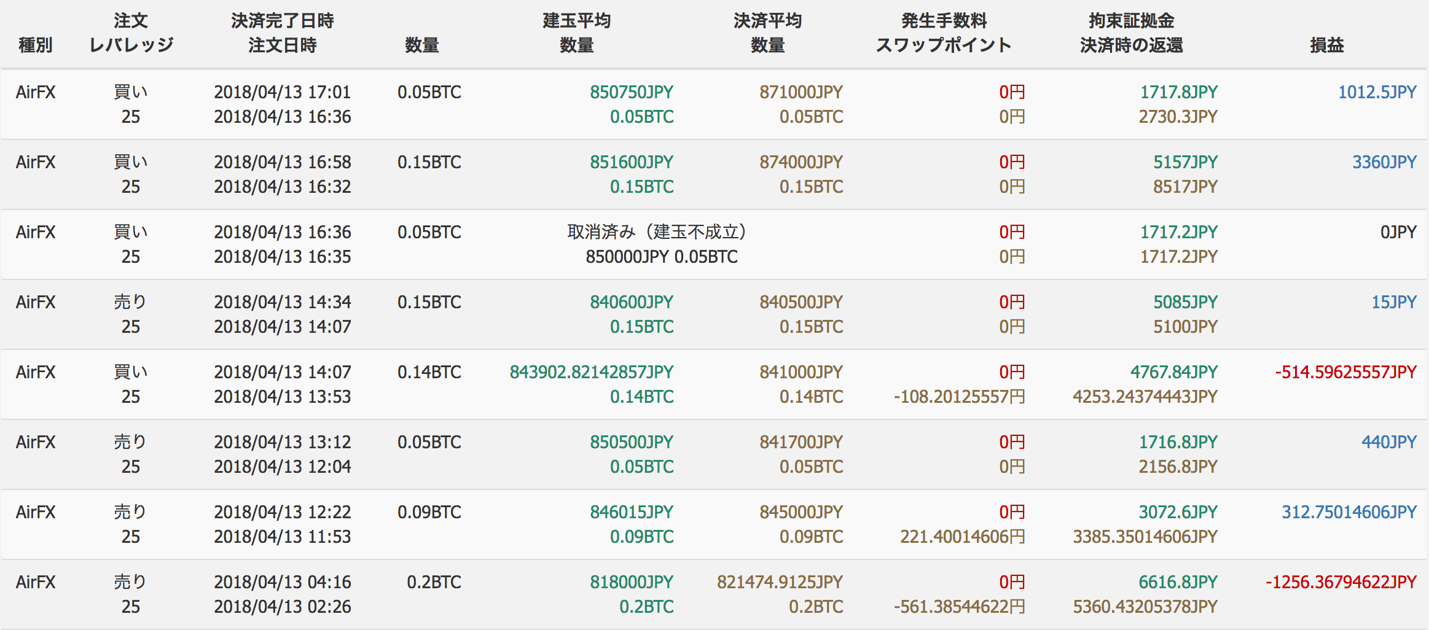Click settlement time 2018/04/13 13:12
Image resolution: width=1429 pixels, height=630 pixels.
click(283, 442)
